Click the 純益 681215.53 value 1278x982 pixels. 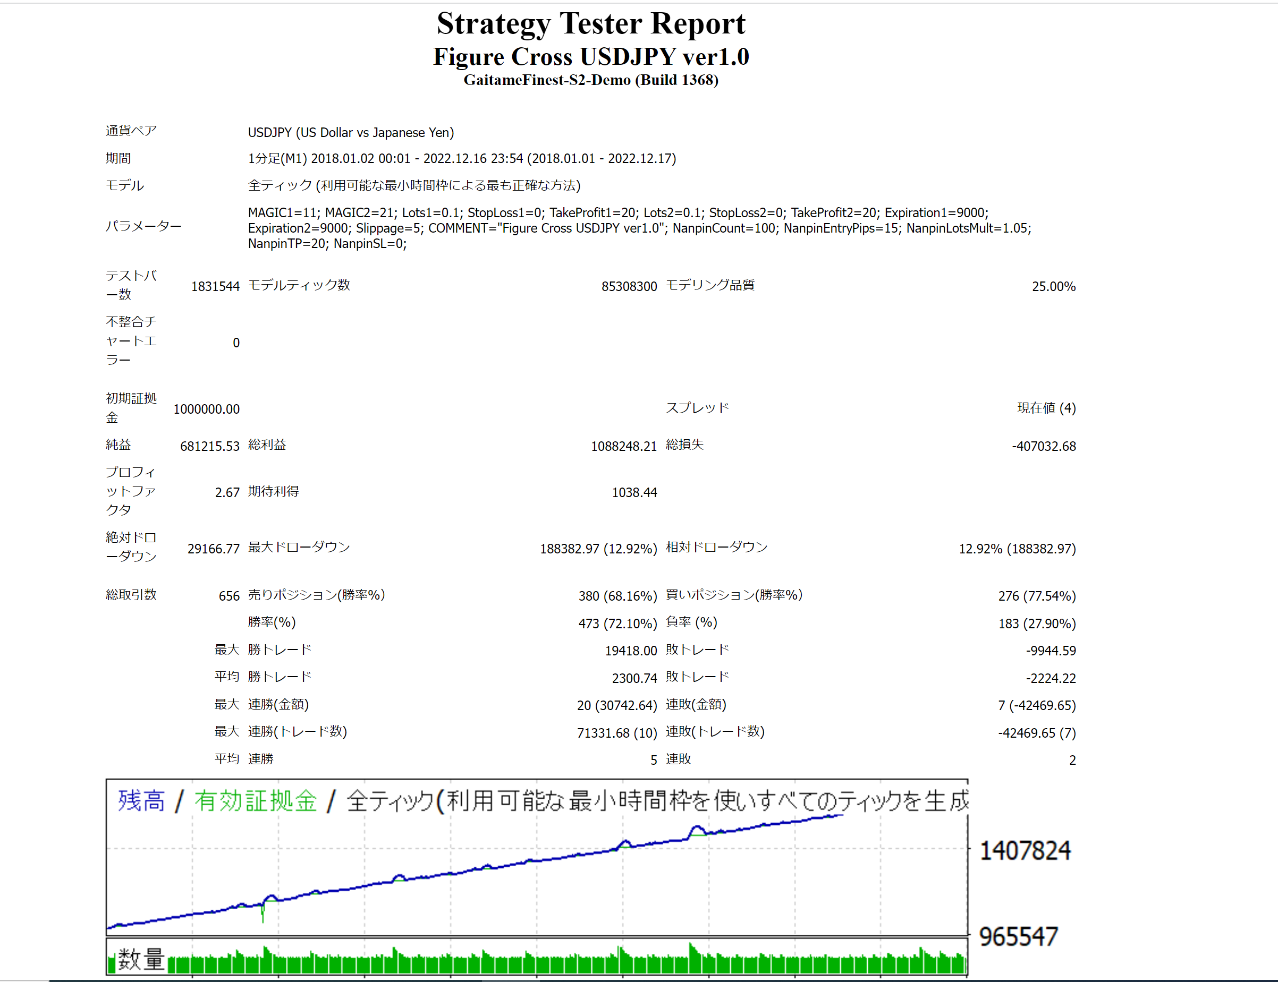click(x=209, y=447)
